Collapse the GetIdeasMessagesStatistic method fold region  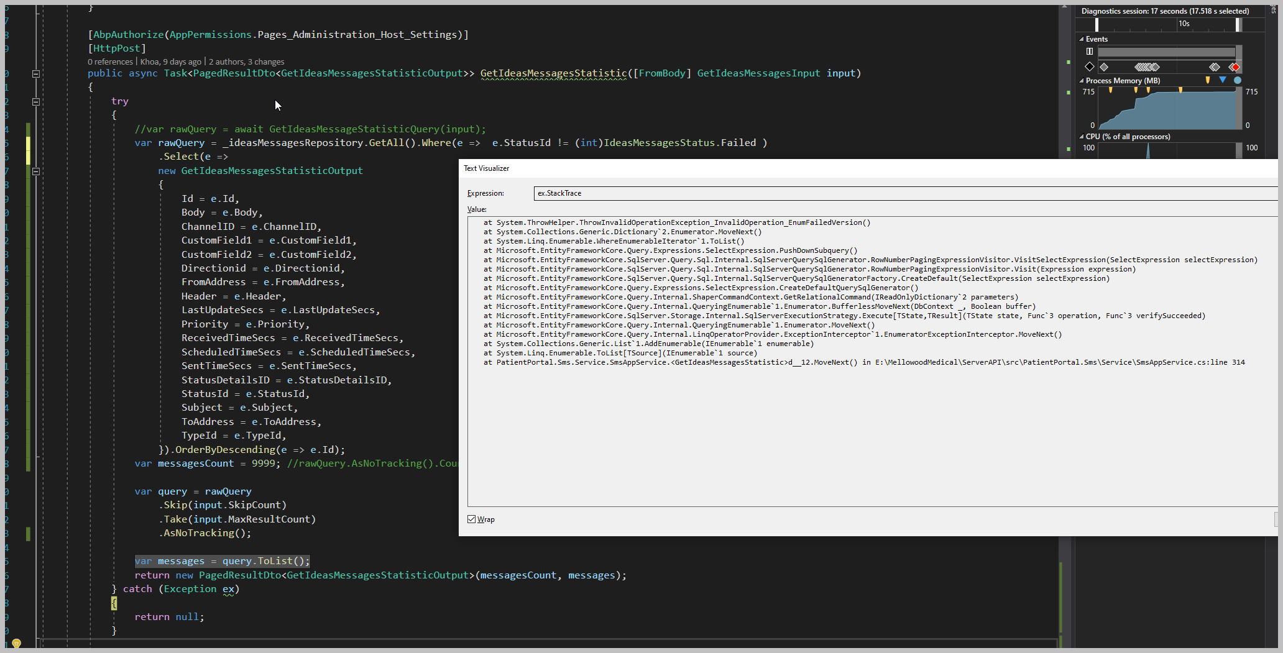pyautogui.click(x=36, y=74)
